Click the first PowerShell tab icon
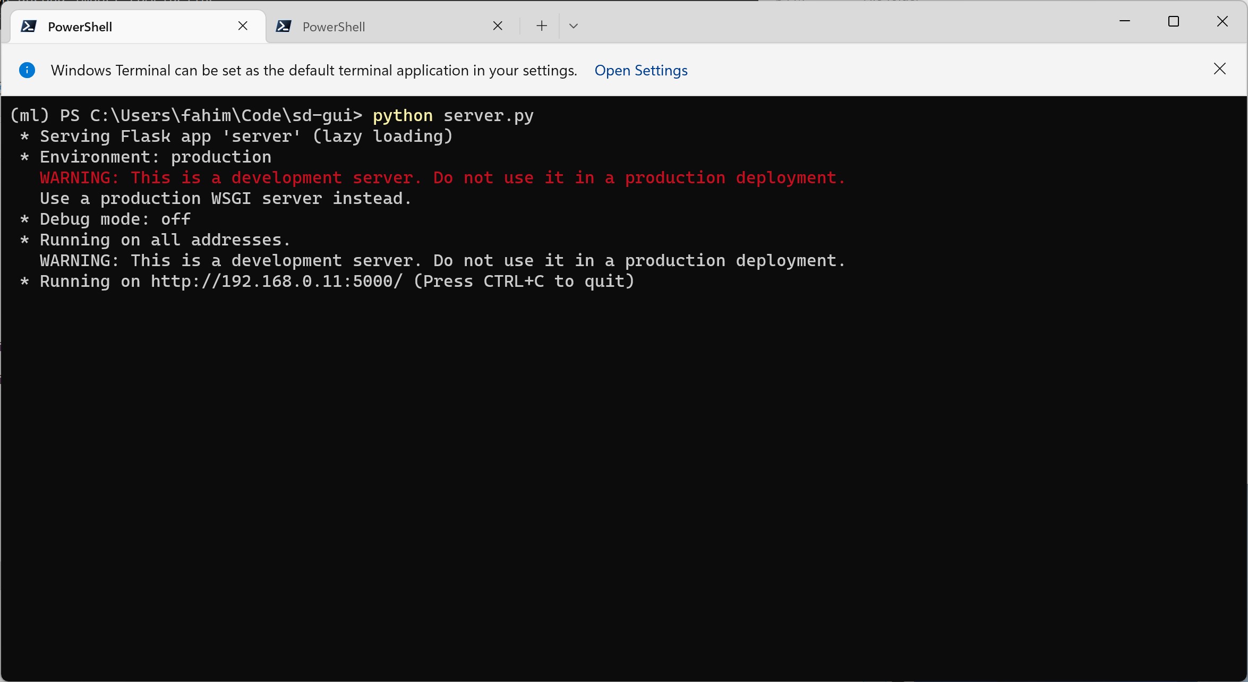Screen dimensions: 1248x682 point(28,27)
